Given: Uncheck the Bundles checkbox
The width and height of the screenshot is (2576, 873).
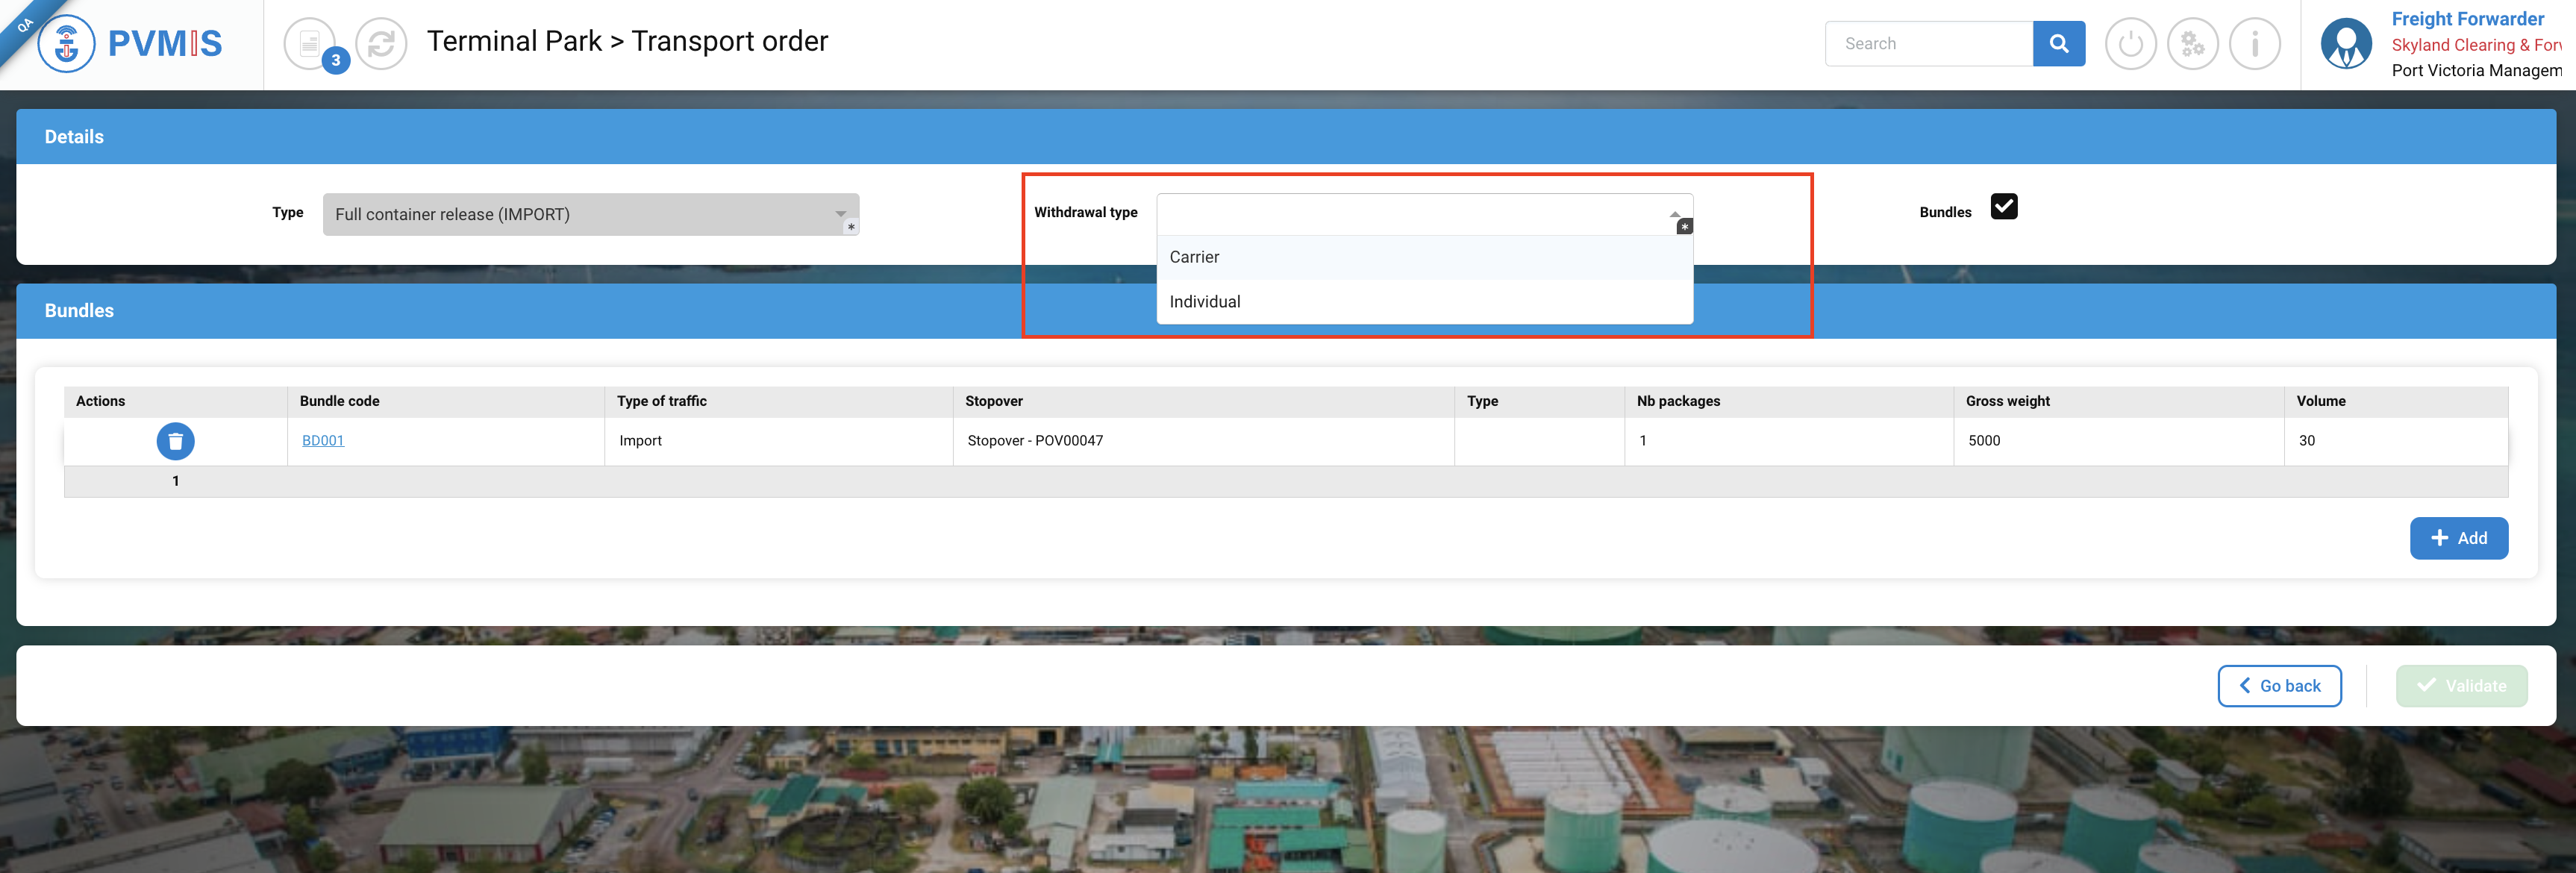Looking at the screenshot, I should coord(2003,206).
